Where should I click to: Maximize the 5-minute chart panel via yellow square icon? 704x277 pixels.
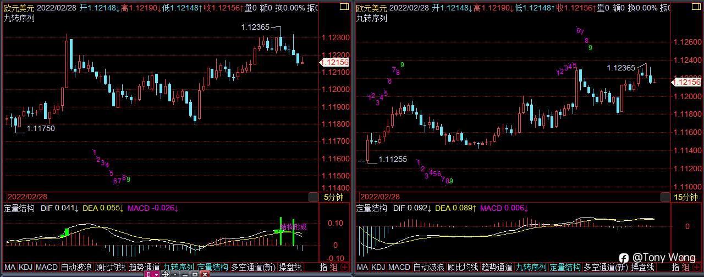[x=344, y=8]
